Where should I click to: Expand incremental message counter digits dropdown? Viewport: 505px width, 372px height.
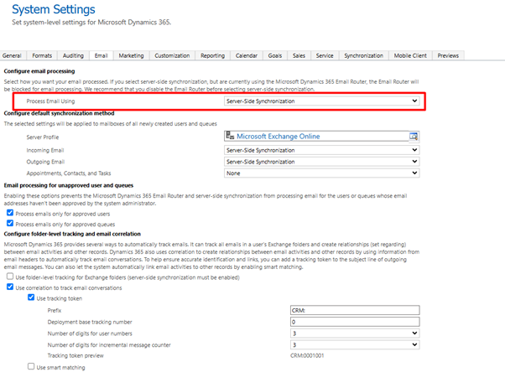[353, 344]
